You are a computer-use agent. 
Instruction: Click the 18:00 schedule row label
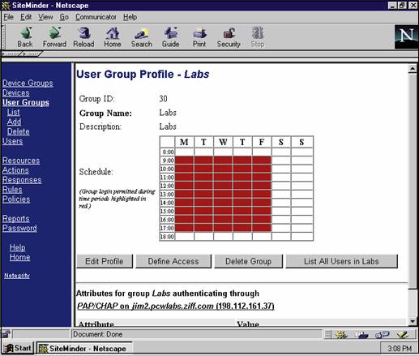(167, 237)
